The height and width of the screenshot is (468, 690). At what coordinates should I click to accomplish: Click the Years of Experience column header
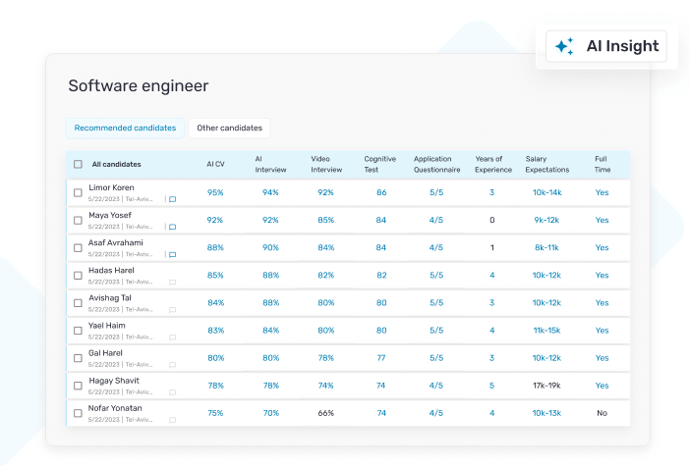click(x=493, y=165)
